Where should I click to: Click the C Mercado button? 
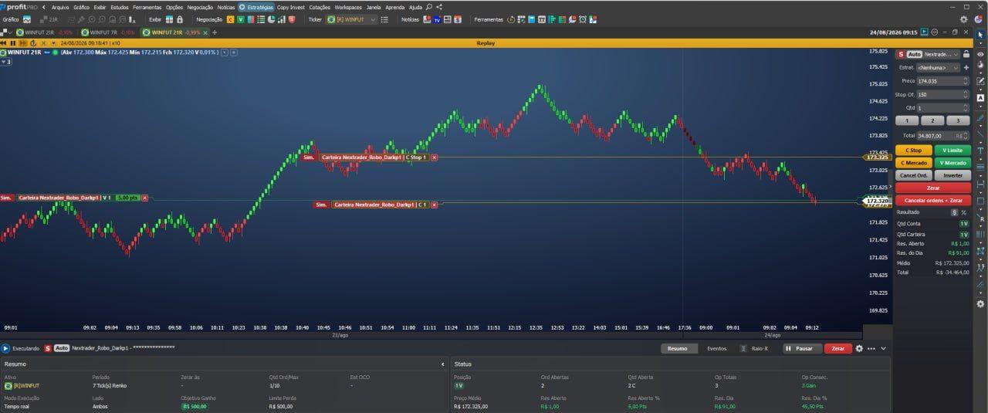coord(914,163)
